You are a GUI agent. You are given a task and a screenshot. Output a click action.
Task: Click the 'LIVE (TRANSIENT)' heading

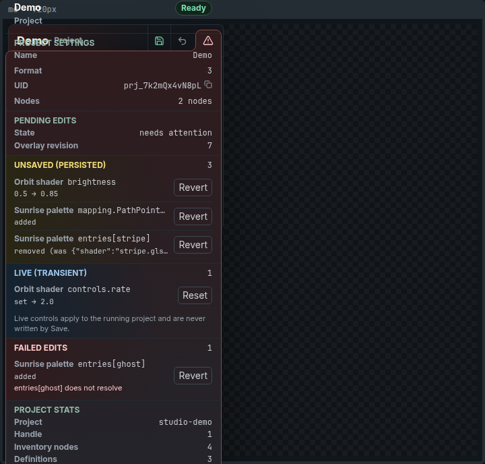[x=51, y=272]
